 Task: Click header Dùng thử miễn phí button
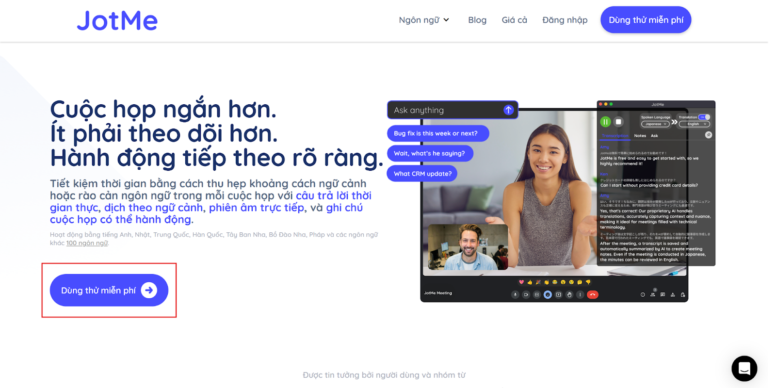[x=646, y=20]
